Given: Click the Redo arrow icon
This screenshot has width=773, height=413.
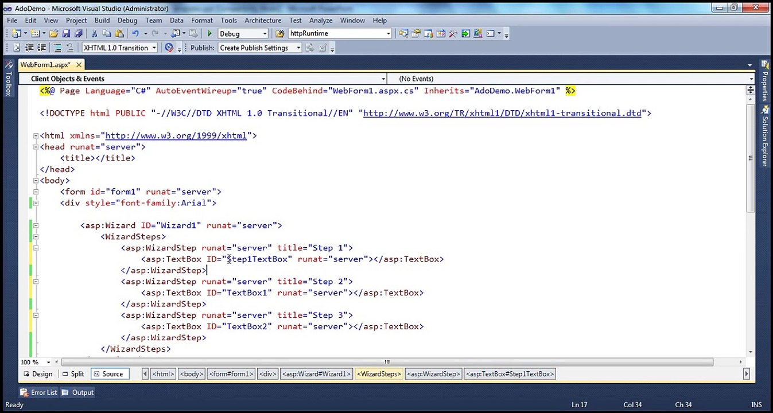Looking at the screenshot, I should (x=155, y=34).
